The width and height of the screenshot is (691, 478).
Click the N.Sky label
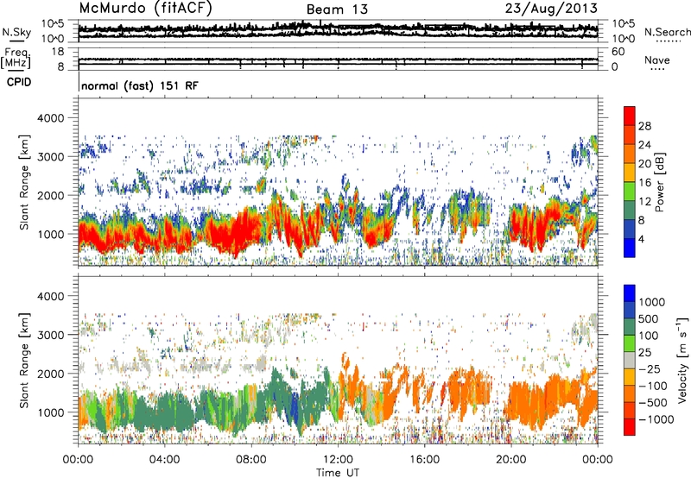[16, 32]
